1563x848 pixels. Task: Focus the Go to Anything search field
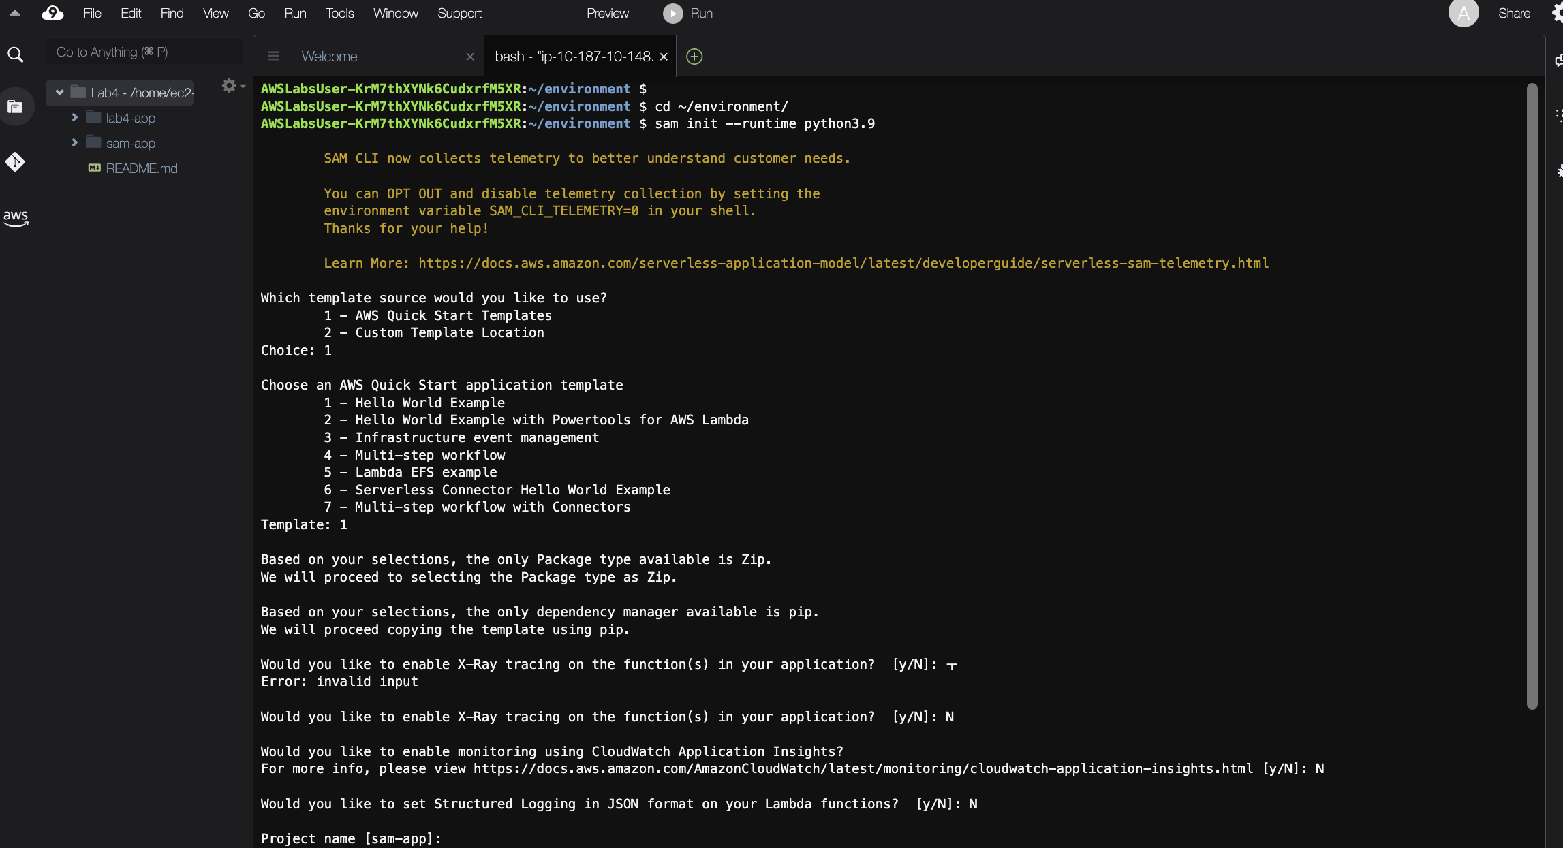tap(144, 52)
